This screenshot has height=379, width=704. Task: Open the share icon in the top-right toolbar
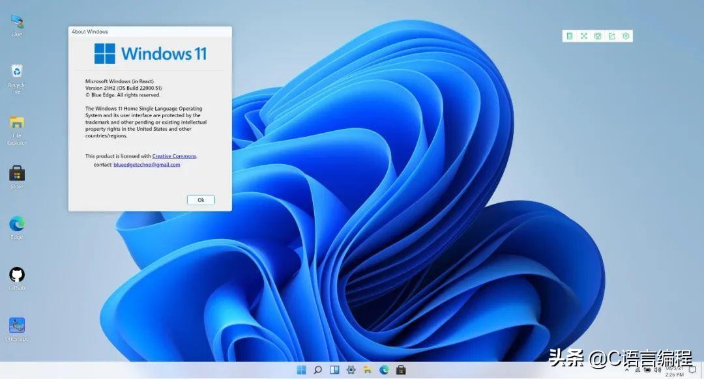612,36
